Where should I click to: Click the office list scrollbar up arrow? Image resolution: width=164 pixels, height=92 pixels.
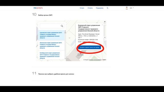coord(65,31)
